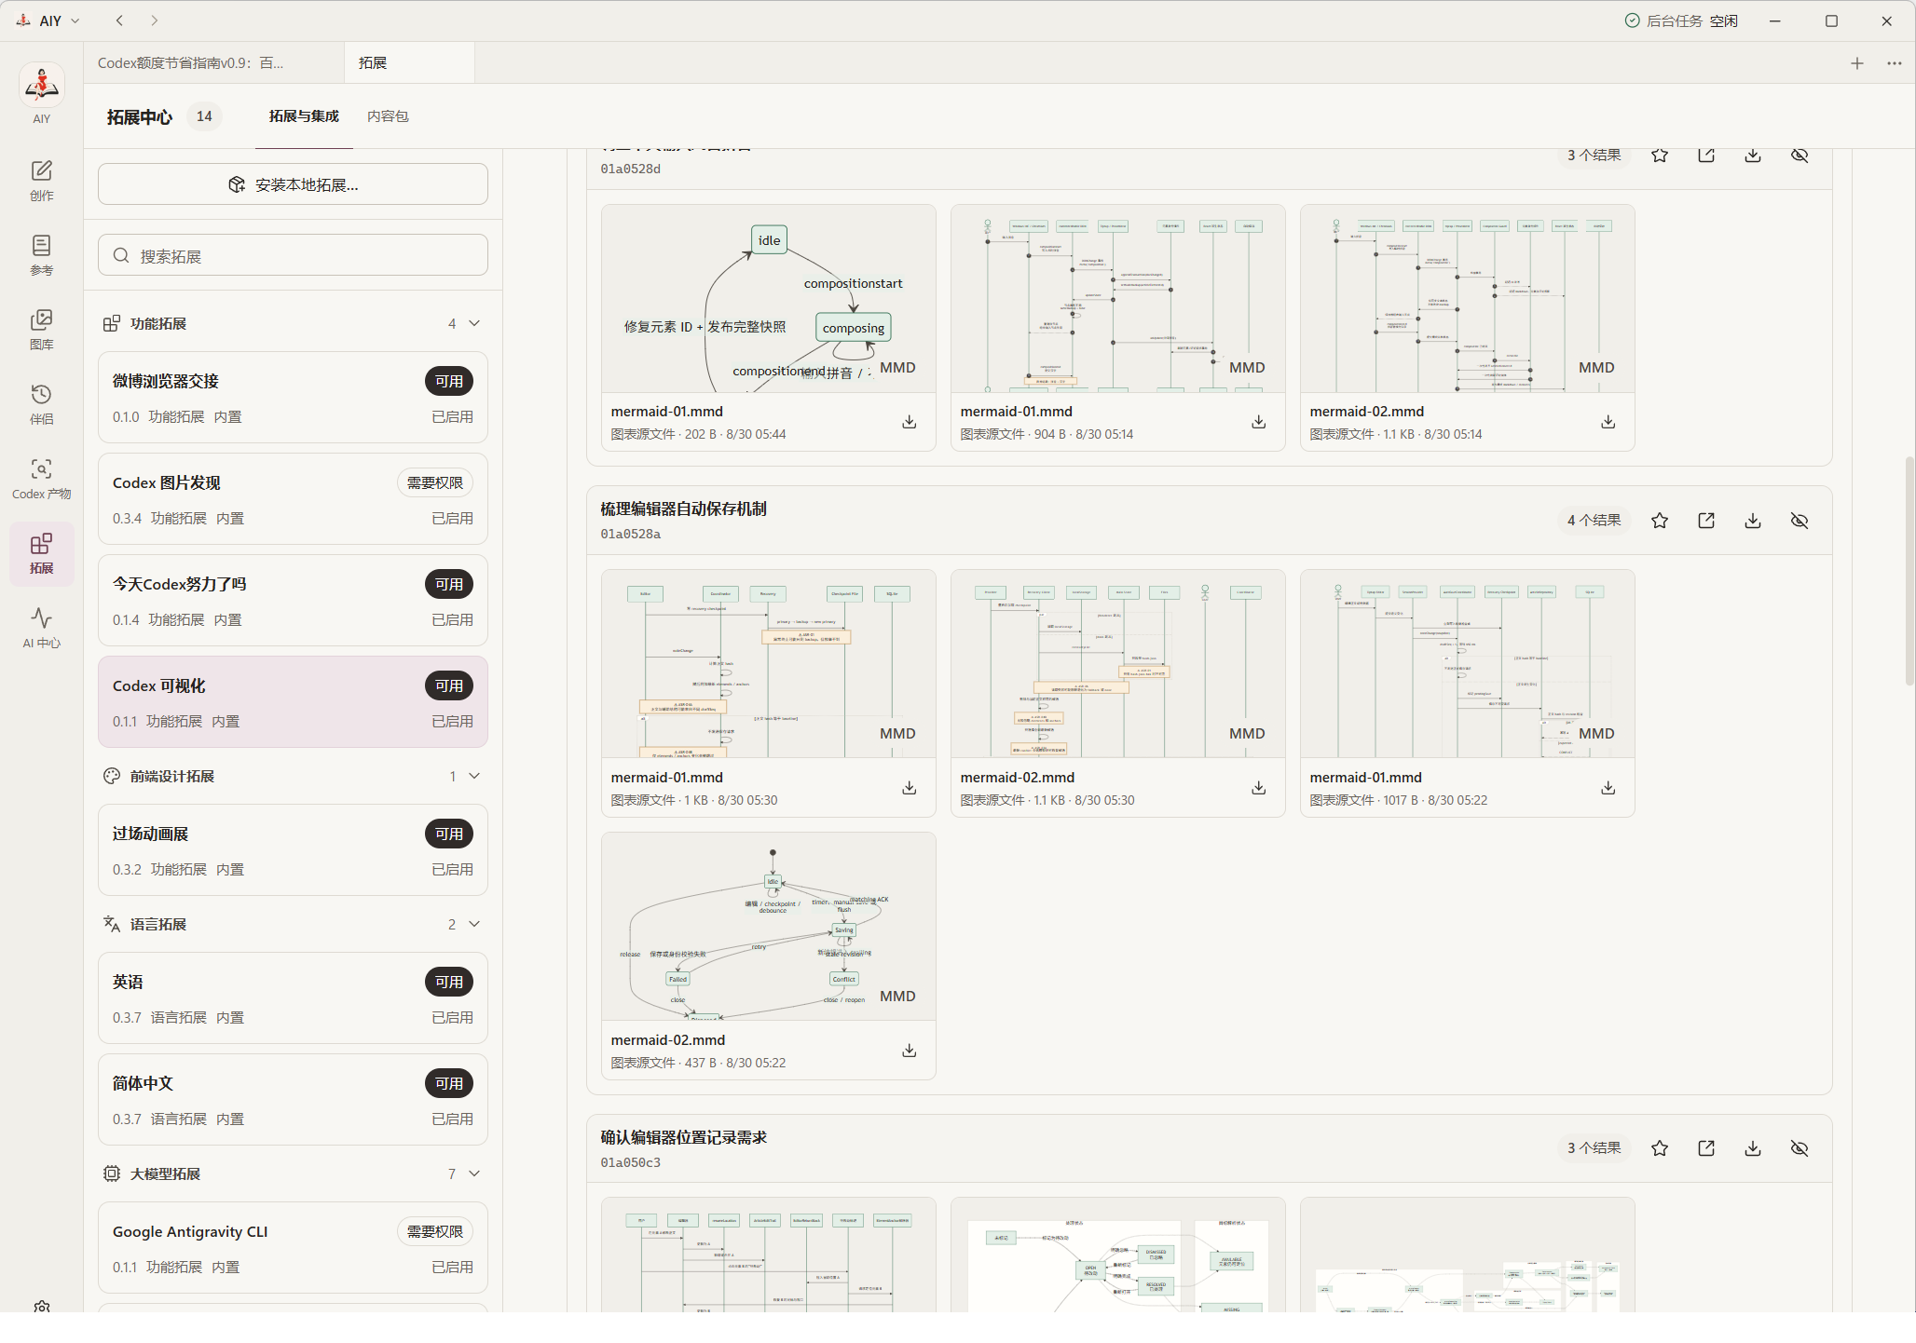The width and height of the screenshot is (1916, 1343).
Task: Download the 1017 B mermaid-01.mmd file
Action: (1608, 788)
